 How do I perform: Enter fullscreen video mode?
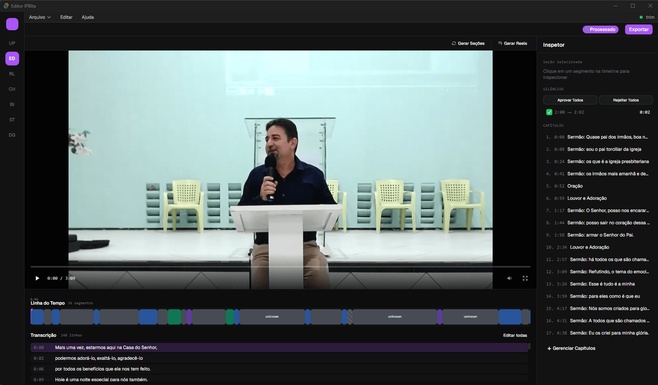[525, 278]
